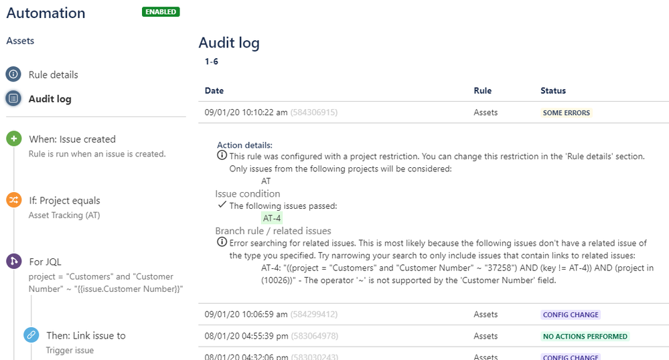Click the 1-6 pagination count
This screenshot has height=360, width=669.
click(211, 62)
